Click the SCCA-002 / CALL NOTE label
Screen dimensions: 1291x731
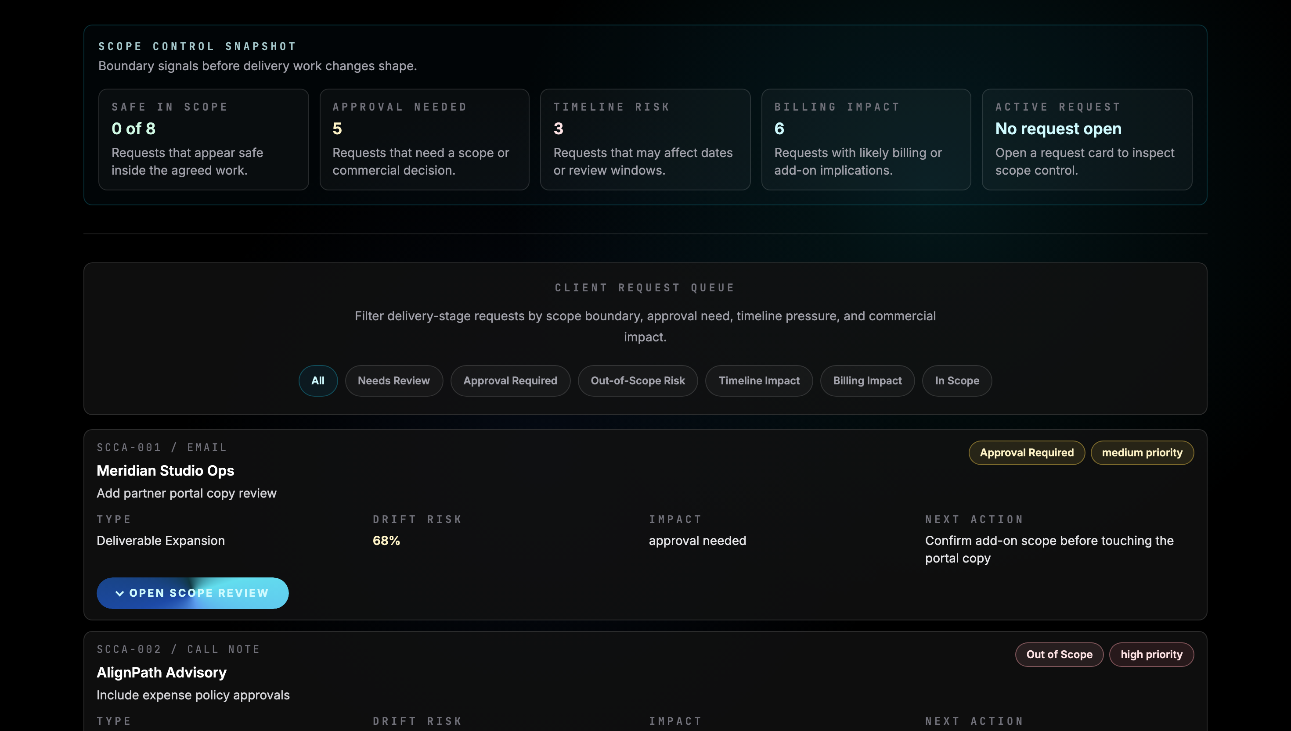178,649
